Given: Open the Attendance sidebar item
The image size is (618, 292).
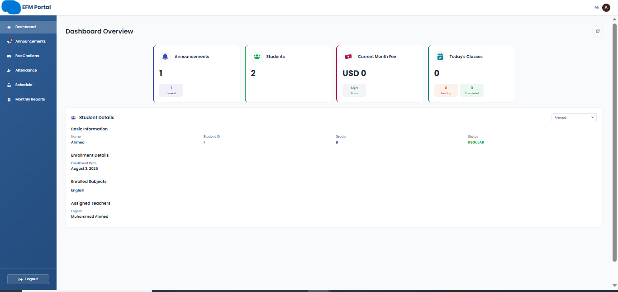Looking at the screenshot, I should [26, 70].
